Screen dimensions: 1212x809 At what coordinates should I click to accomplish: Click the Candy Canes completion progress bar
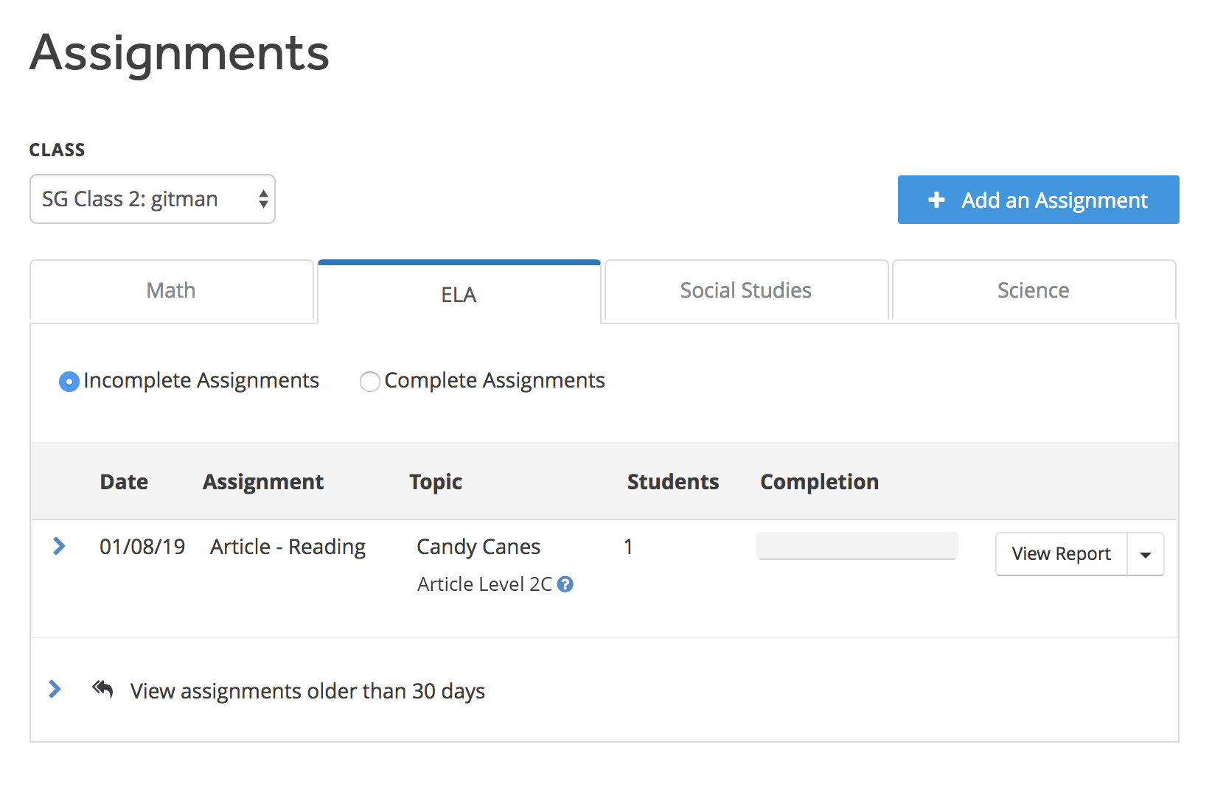coord(857,546)
